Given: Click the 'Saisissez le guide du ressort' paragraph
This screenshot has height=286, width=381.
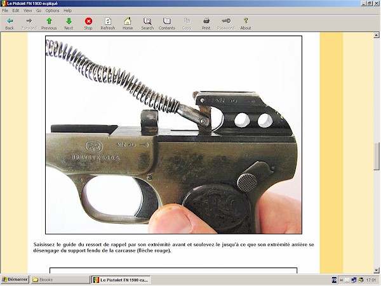Looking at the screenshot, I should point(174,248).
